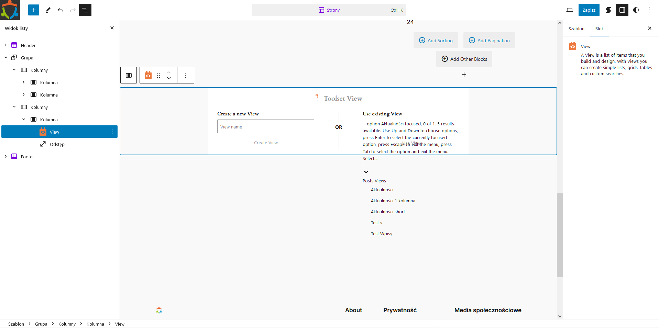Open the top-right Options three-dot menu

click(650, 10)
